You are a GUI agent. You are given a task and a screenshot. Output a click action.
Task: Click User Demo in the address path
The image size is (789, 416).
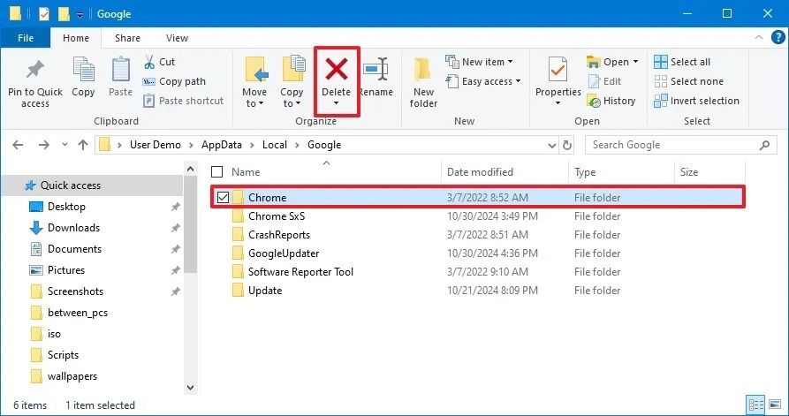pyautogui.click(x=155, y=145)
